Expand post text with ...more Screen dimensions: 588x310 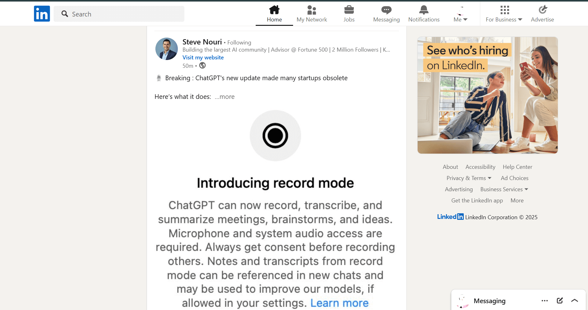point(225,97)
